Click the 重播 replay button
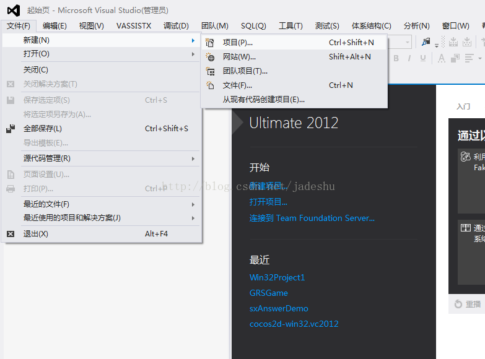 [x=468, y=304]
